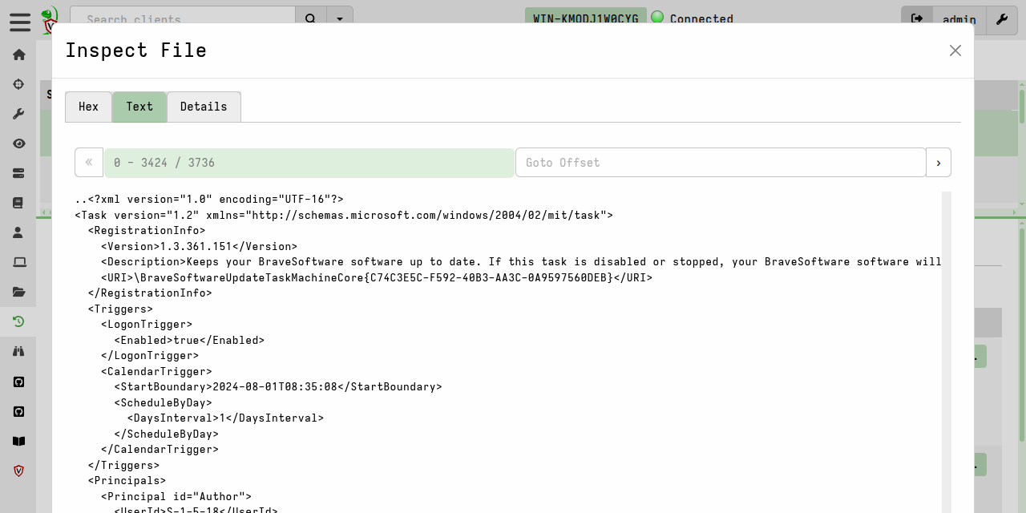Select the Hunt Manager crosshair icon
1026x513 pixels.
point(18,83)
